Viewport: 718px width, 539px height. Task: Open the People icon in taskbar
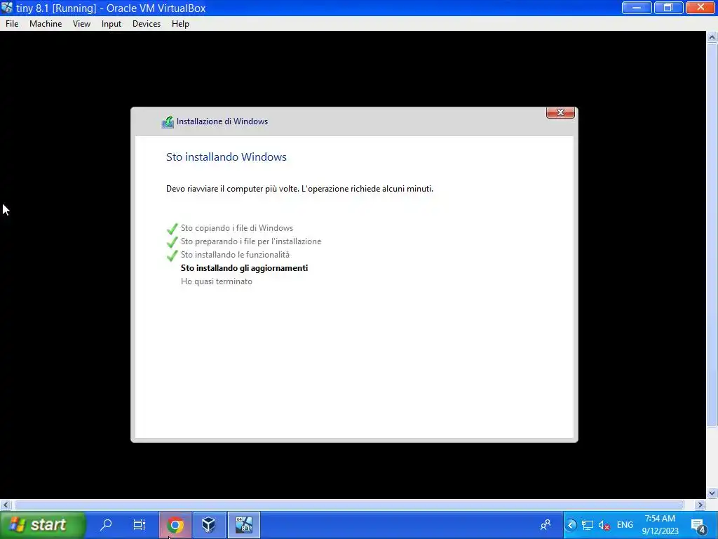tap(546, 525)
